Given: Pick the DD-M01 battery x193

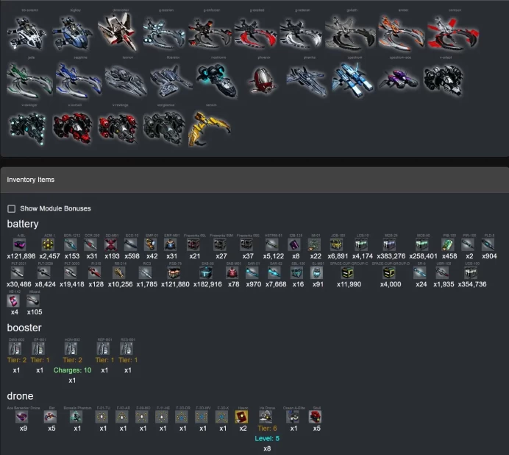Looking at the screenshot, I should point(110,244).
